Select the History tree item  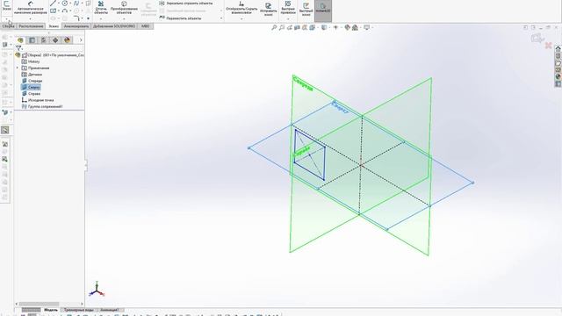point(31,61)
